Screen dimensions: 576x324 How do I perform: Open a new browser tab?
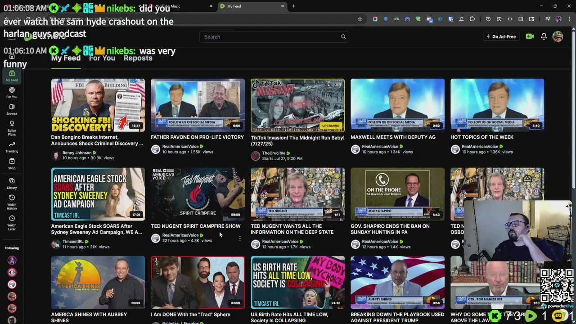(293, 6)
